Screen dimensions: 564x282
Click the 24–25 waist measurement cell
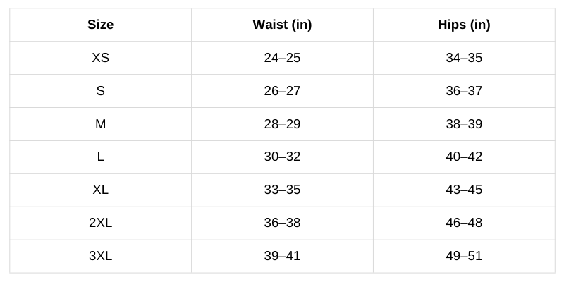[x=282, y=58]
